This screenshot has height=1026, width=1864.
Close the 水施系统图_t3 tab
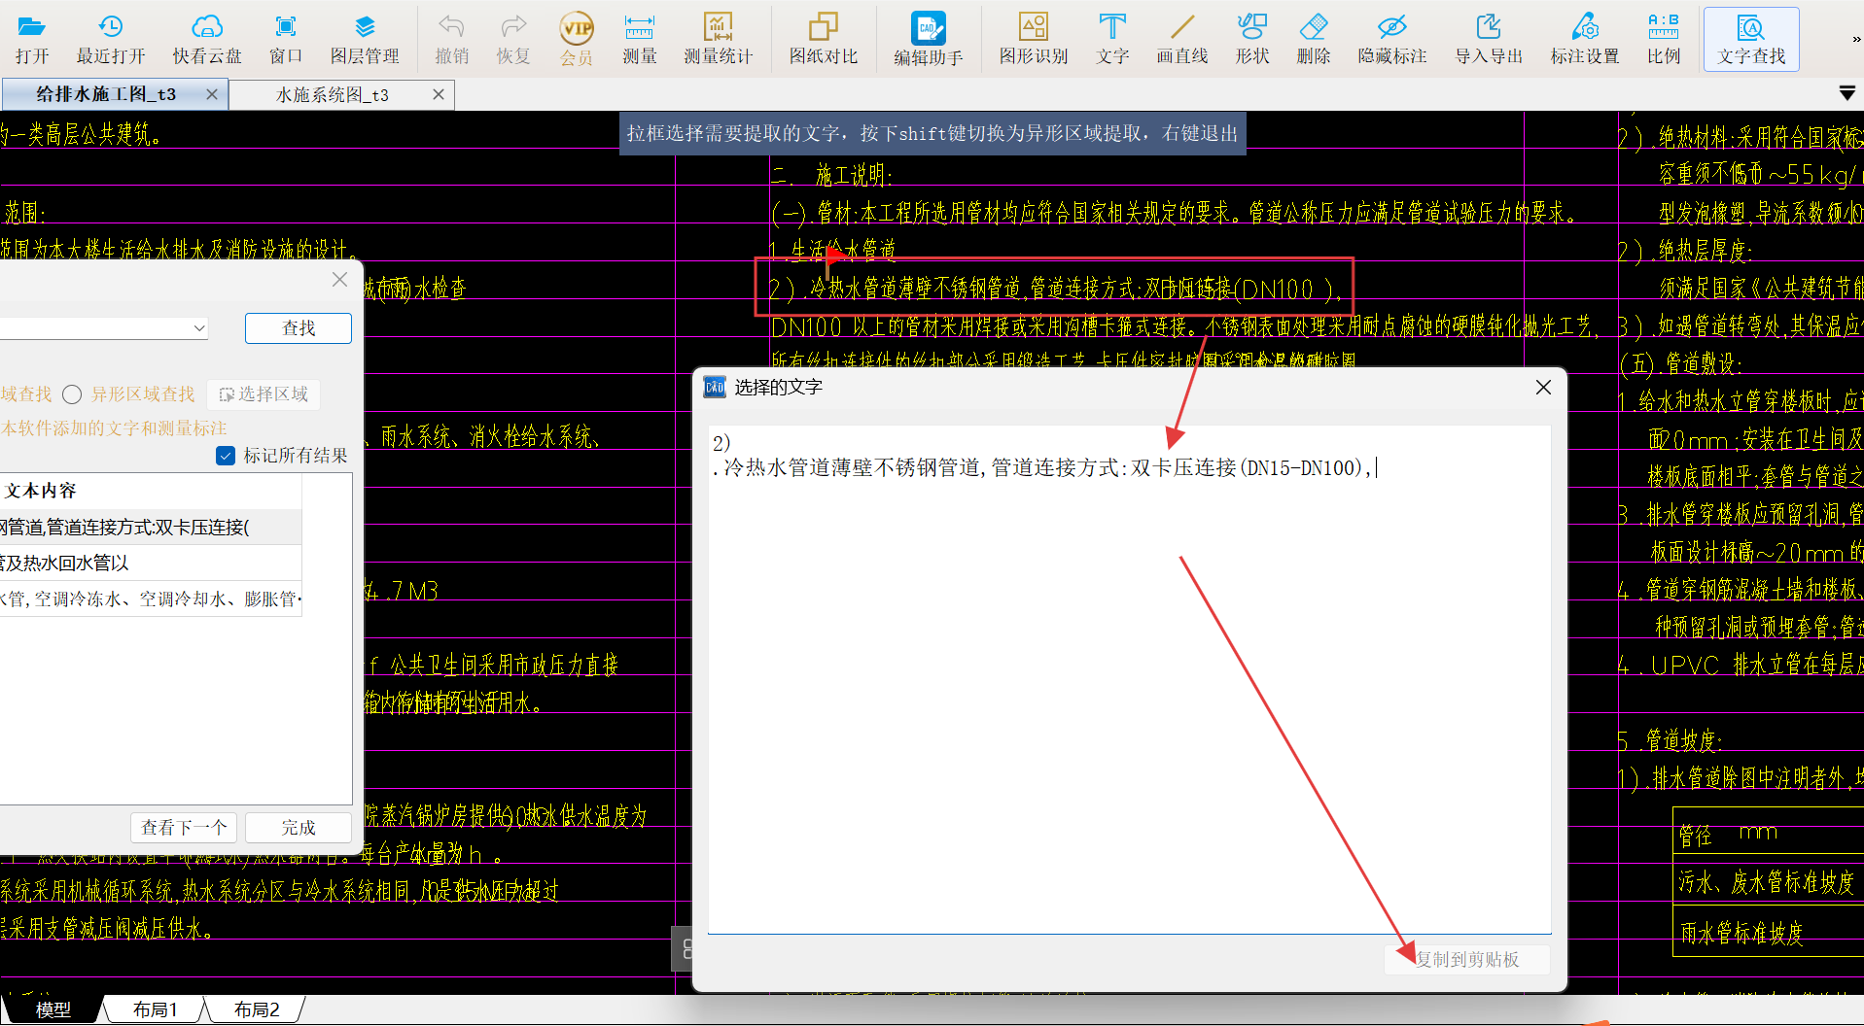439,94
